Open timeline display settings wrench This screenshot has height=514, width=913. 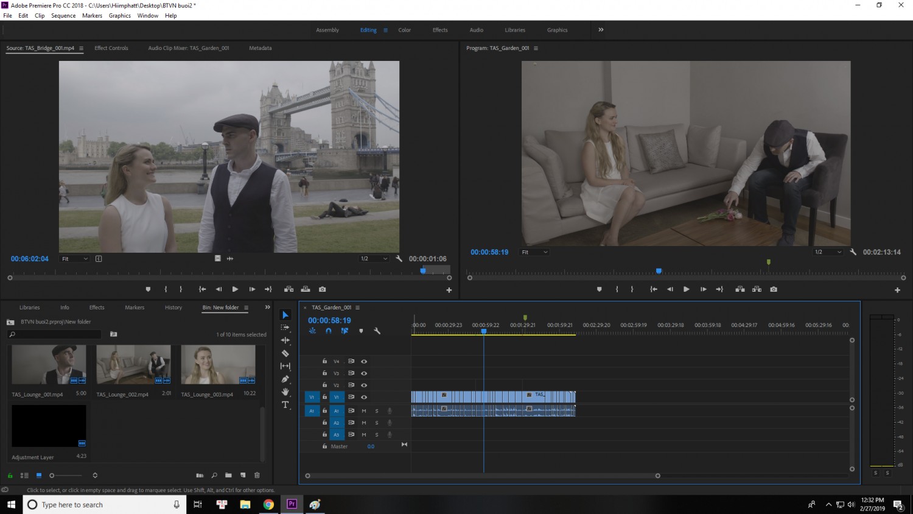[x=377, y=331]
